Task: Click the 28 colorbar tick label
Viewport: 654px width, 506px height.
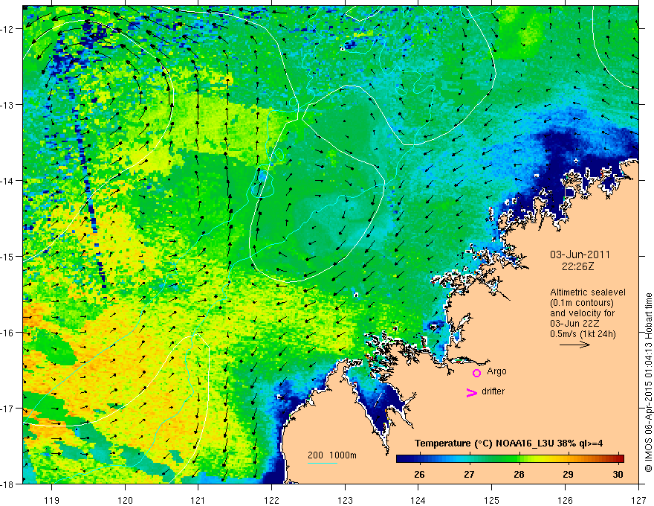Action: click(519, 474)
